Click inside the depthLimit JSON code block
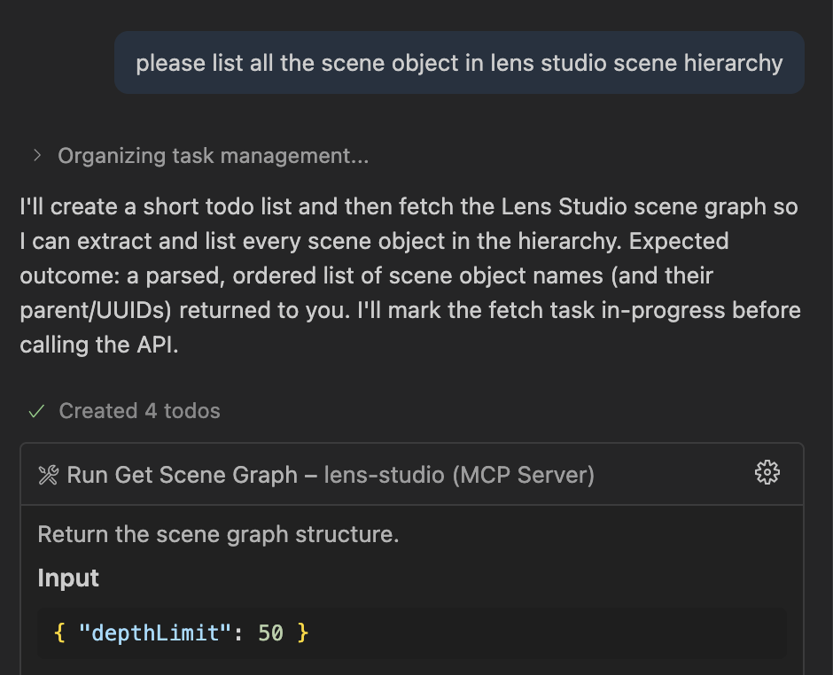The width and height of the screenshot is (833, 675). 532,632
